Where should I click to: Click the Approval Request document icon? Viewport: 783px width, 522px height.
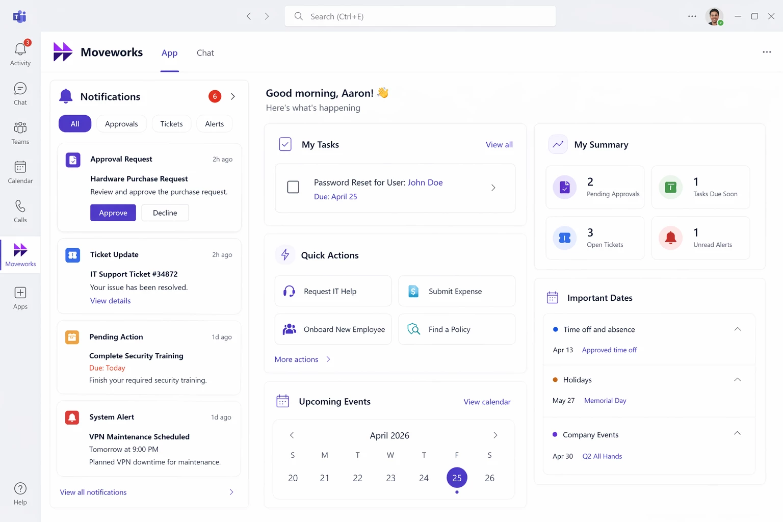73,160
